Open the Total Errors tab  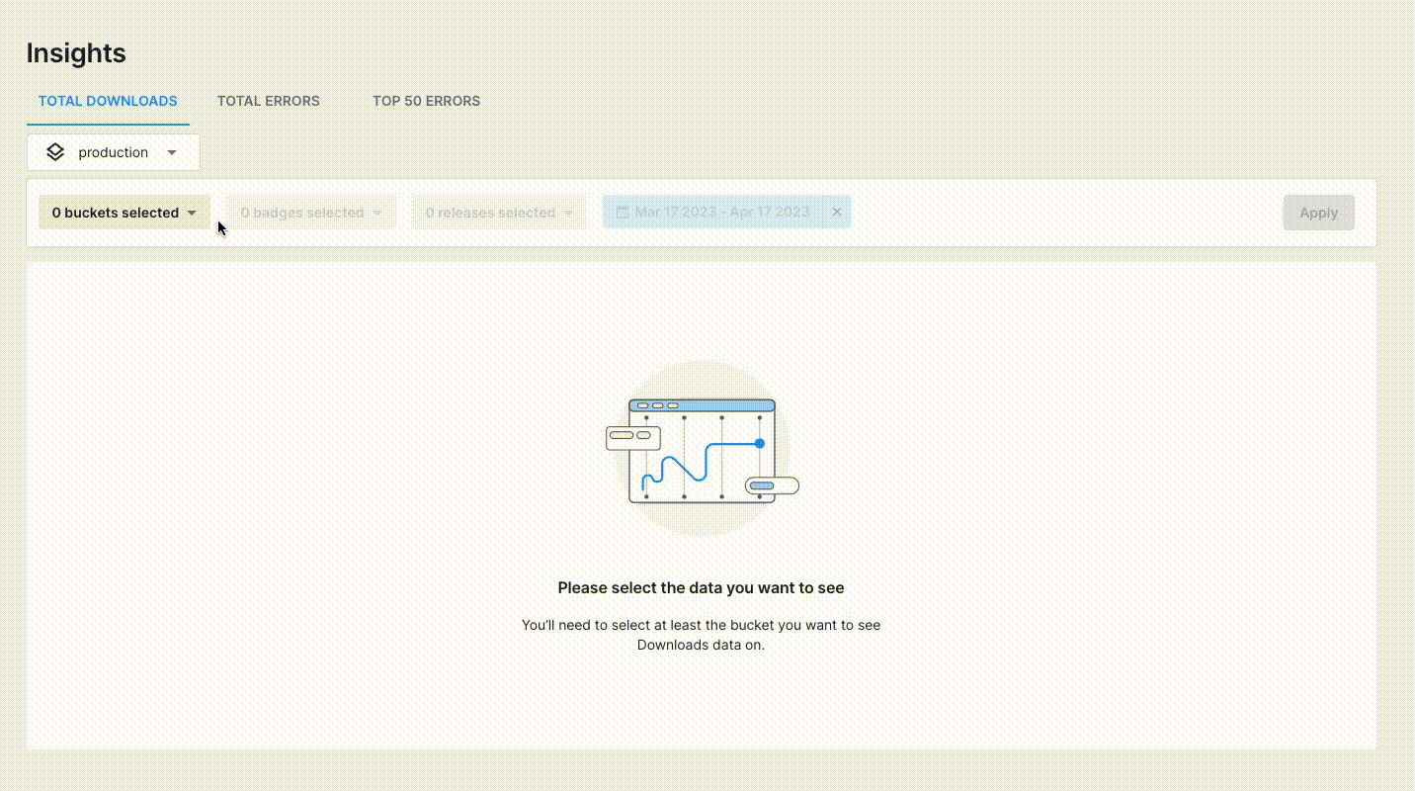click(x=269, y=101)
